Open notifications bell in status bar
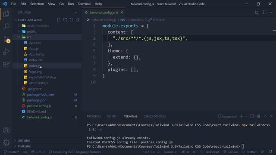The image size is (276, 155). click(x=270, y=152)
